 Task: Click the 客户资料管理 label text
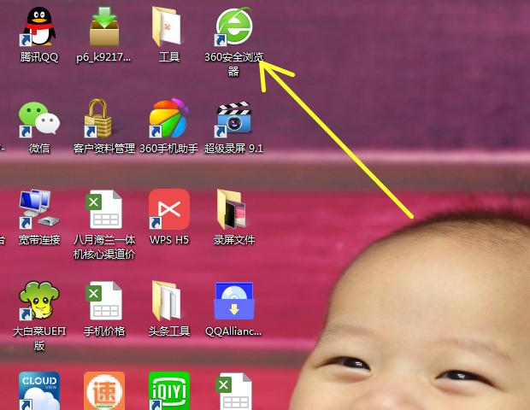(x=104, y=149)
